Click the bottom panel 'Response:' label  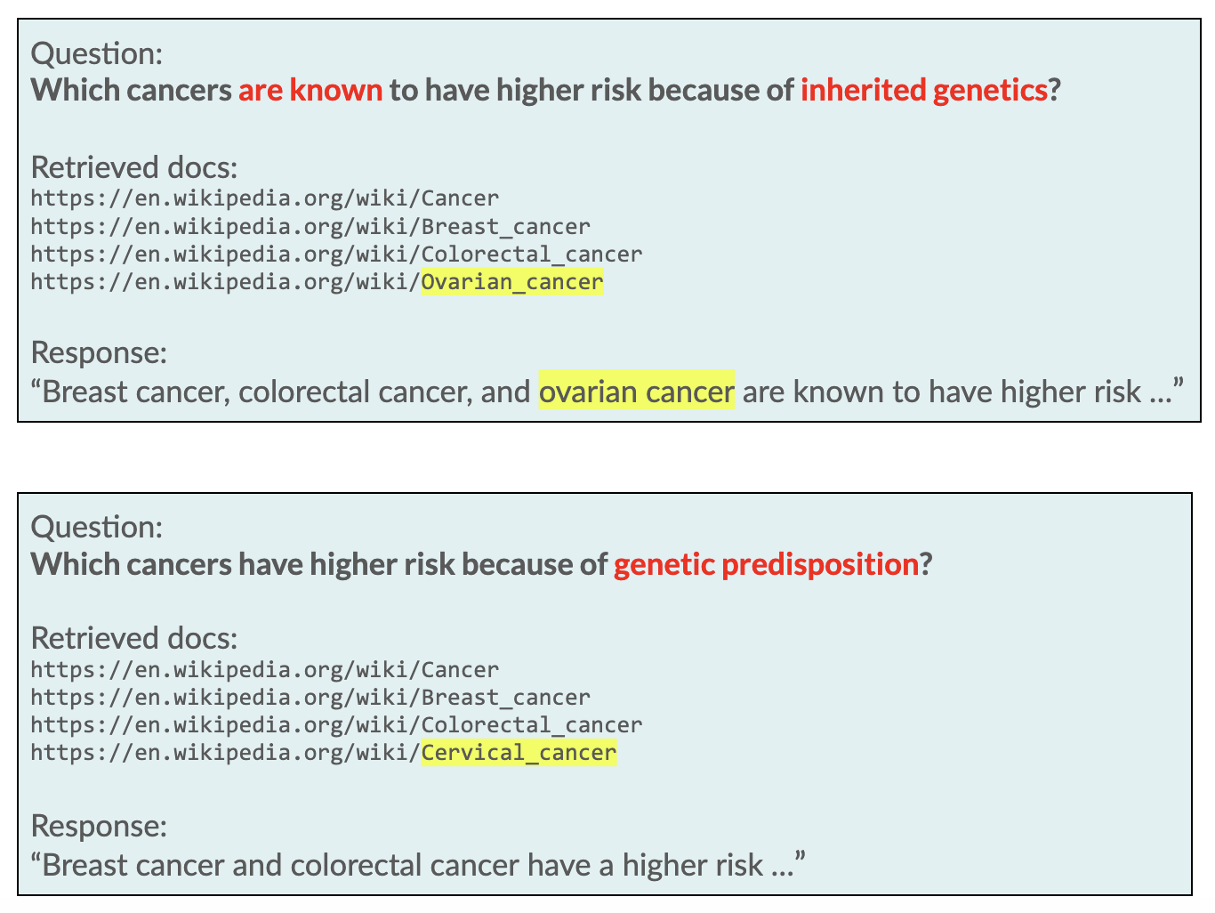[99, 826]
